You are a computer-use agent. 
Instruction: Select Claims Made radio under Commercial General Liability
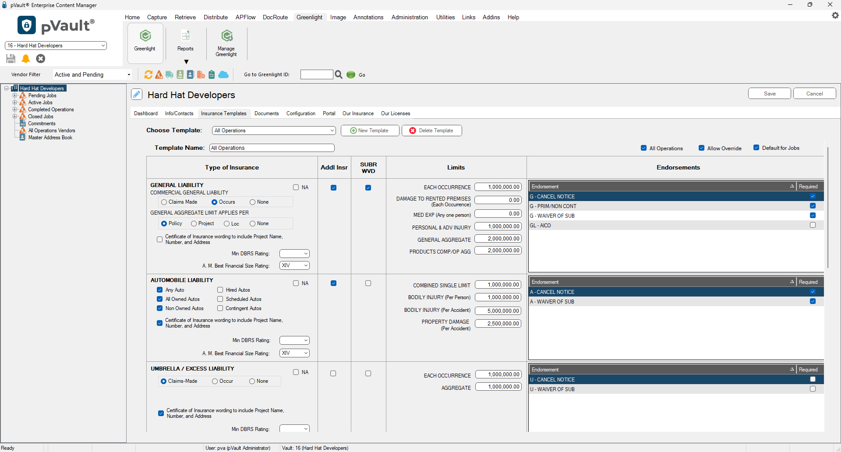164,202
